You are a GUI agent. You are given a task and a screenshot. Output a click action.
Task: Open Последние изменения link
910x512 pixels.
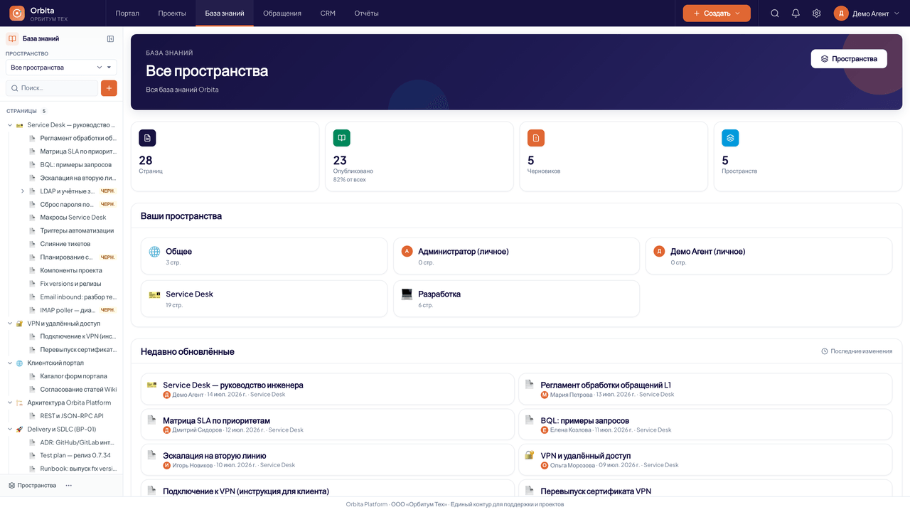point(857,351)
